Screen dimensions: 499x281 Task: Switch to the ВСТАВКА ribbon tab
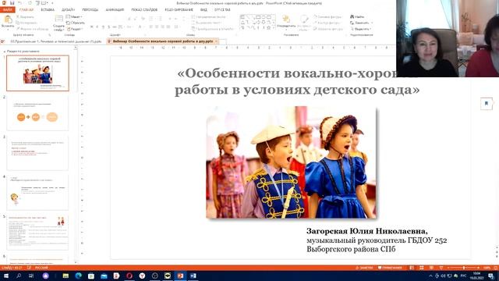[x=48, y=10]
